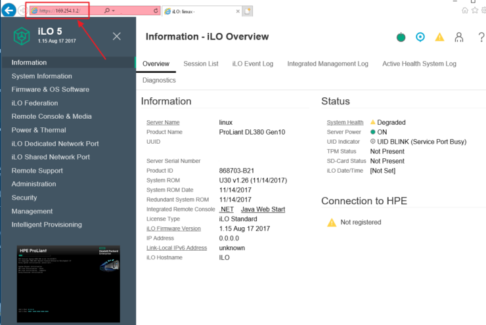This screenshot has height=325, width=486.
Task: Click the TPM Status Not Present value
Action: click(387, 152)
